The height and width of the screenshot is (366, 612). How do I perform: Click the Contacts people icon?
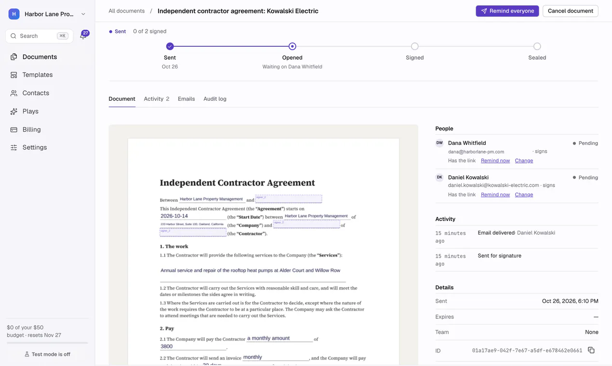[14, 93]
